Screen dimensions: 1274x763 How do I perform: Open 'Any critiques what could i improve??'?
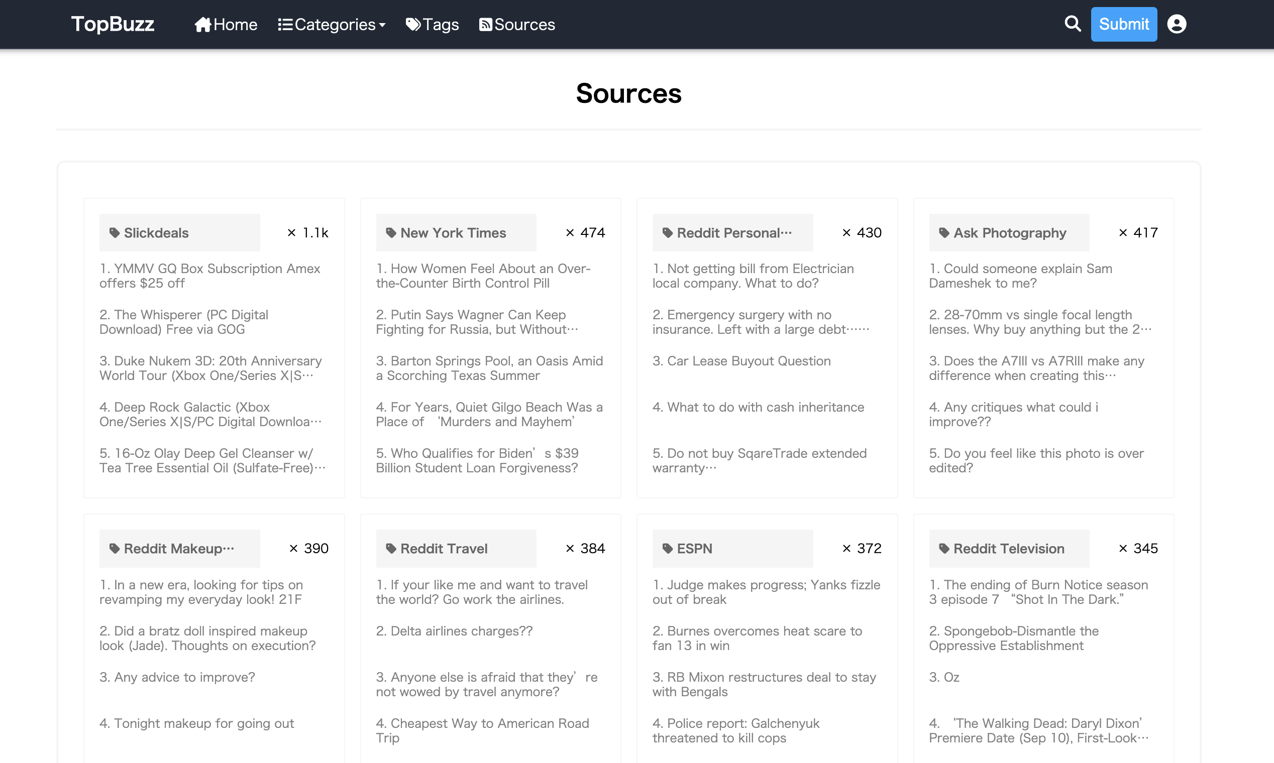[x=1013, y=415]
